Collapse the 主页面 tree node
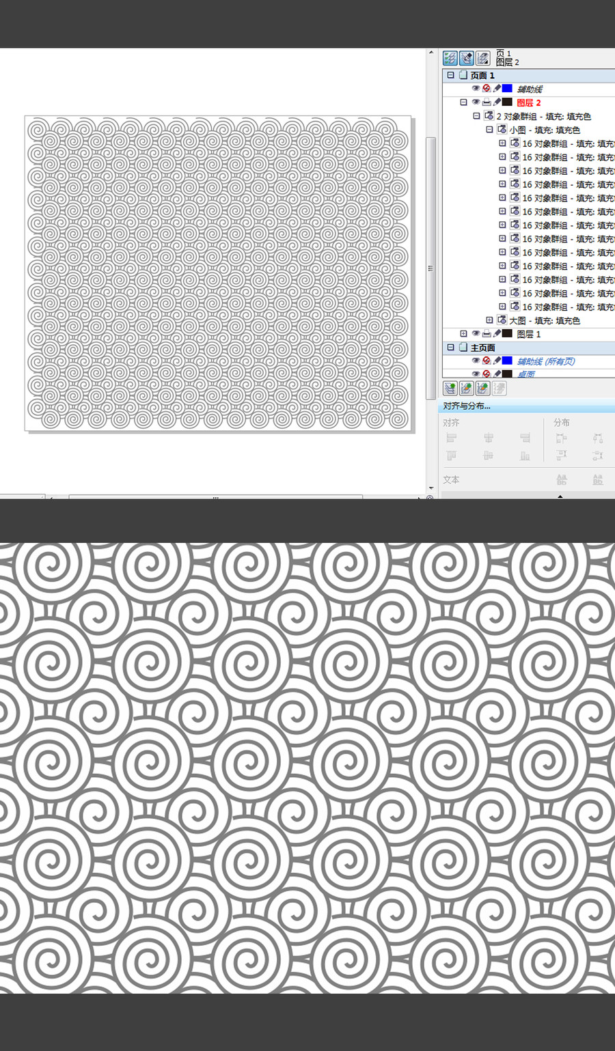The height and width of the screenshot is (1051, 615). point(451,347)
